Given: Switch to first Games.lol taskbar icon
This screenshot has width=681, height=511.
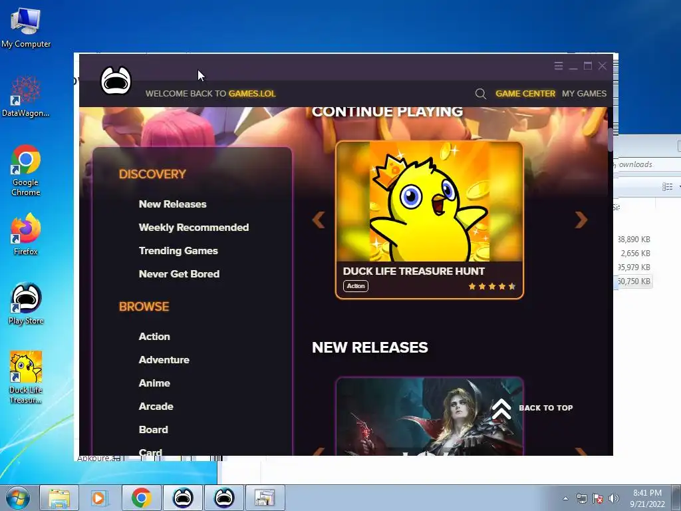Looking at the screenshot, I should point(183,498).
